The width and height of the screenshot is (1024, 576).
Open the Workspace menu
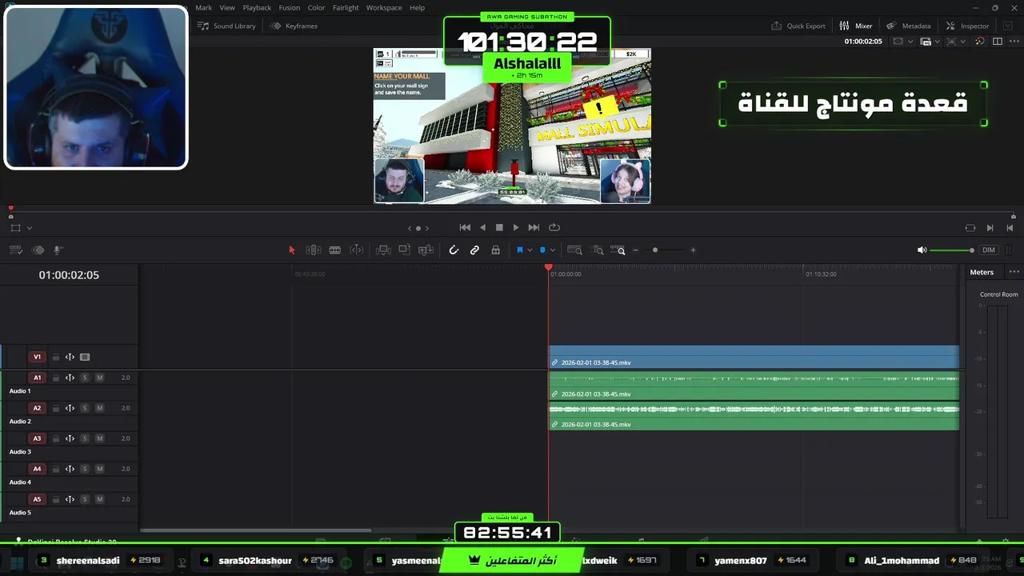coord(384,7)
